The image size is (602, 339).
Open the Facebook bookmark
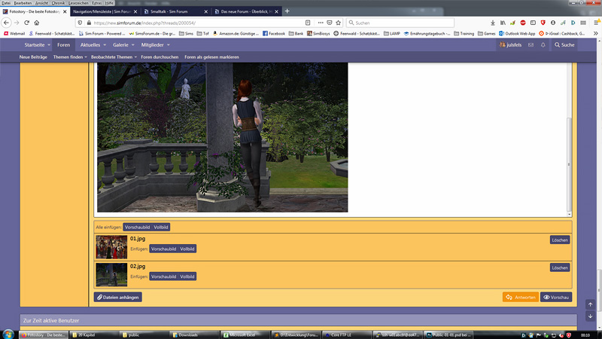[x=274, y=33]
